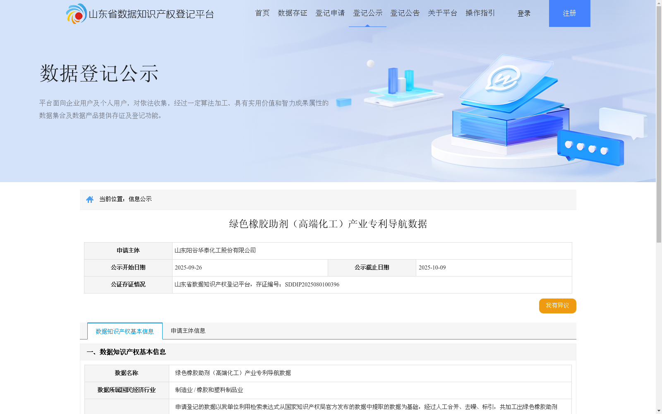Click the platform logo icon
The image size is (662, 414).
point(77,14)
